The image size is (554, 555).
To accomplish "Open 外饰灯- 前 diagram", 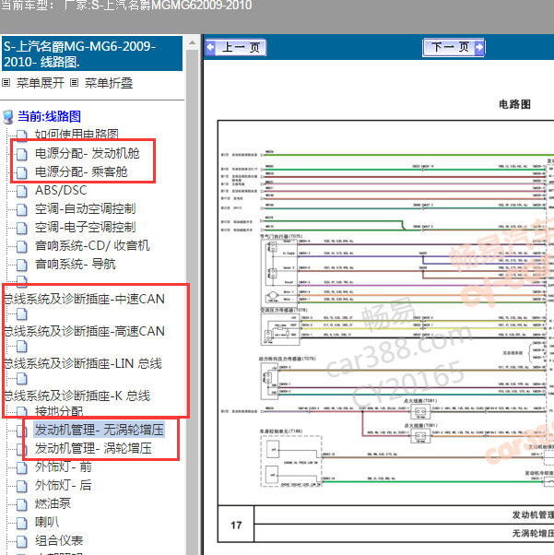I will pos(63,466).
